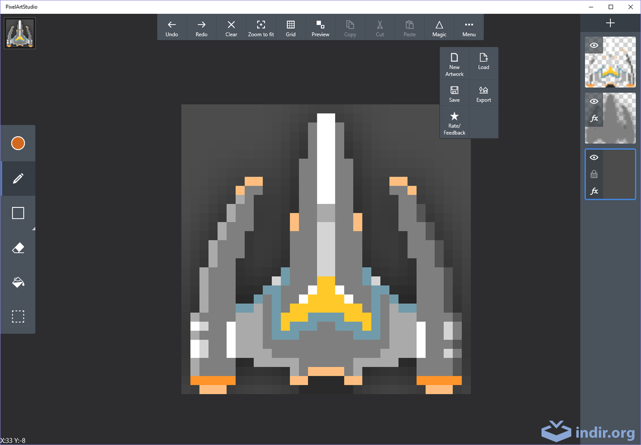Expand the shape tool options flyout
The width and height of the screenshot is (641, 445).
click(x=33, y=228)
